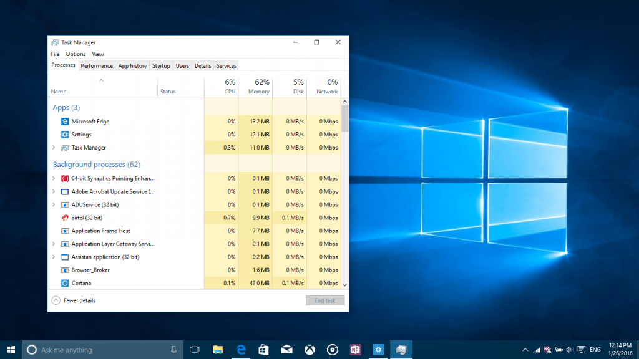Sort by the CPU column header
Screen dimensions: 639x359
(x=222, y=87)
